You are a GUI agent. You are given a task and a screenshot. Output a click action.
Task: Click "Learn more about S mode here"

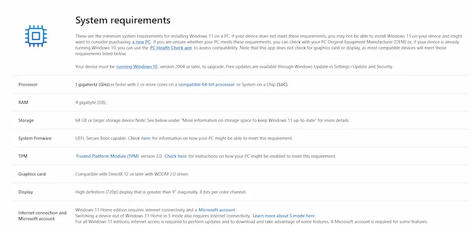284,216
